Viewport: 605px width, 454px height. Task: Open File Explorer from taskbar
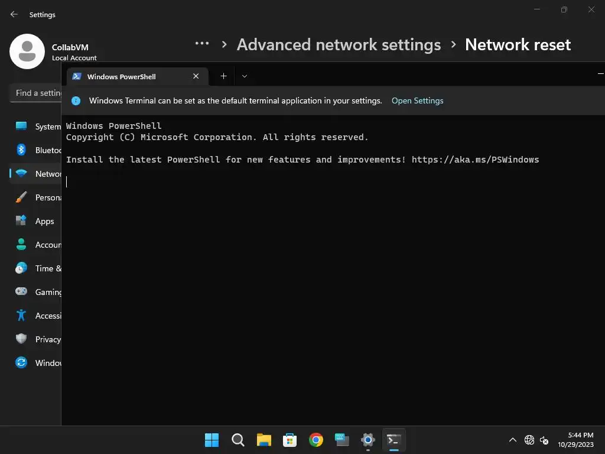[264, 440]
